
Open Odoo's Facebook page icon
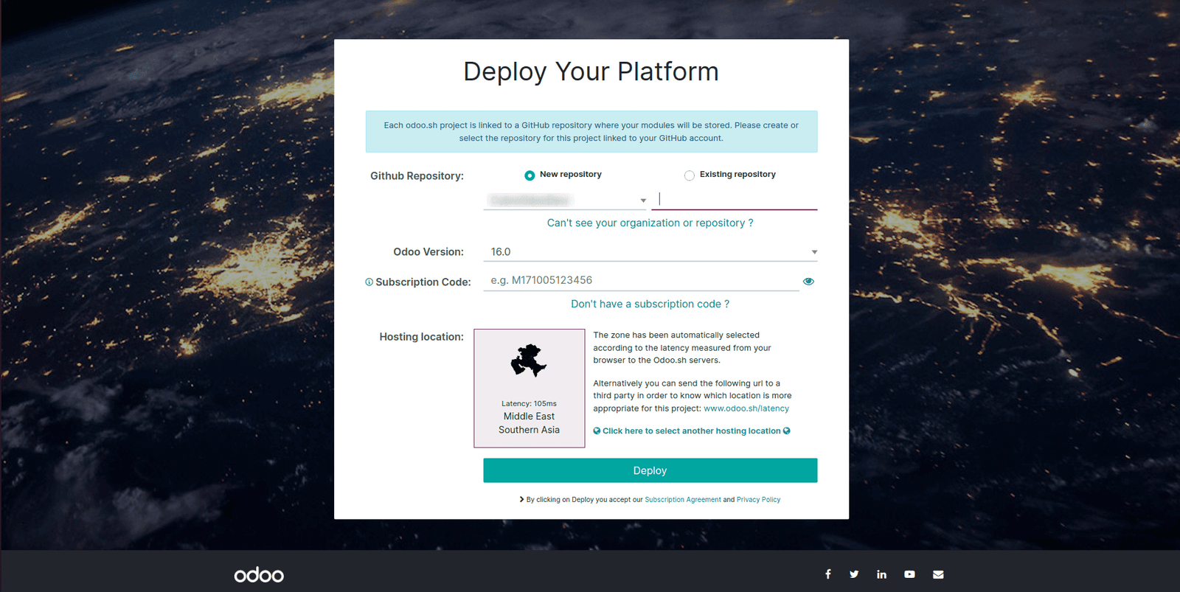[x=828, y=574]
